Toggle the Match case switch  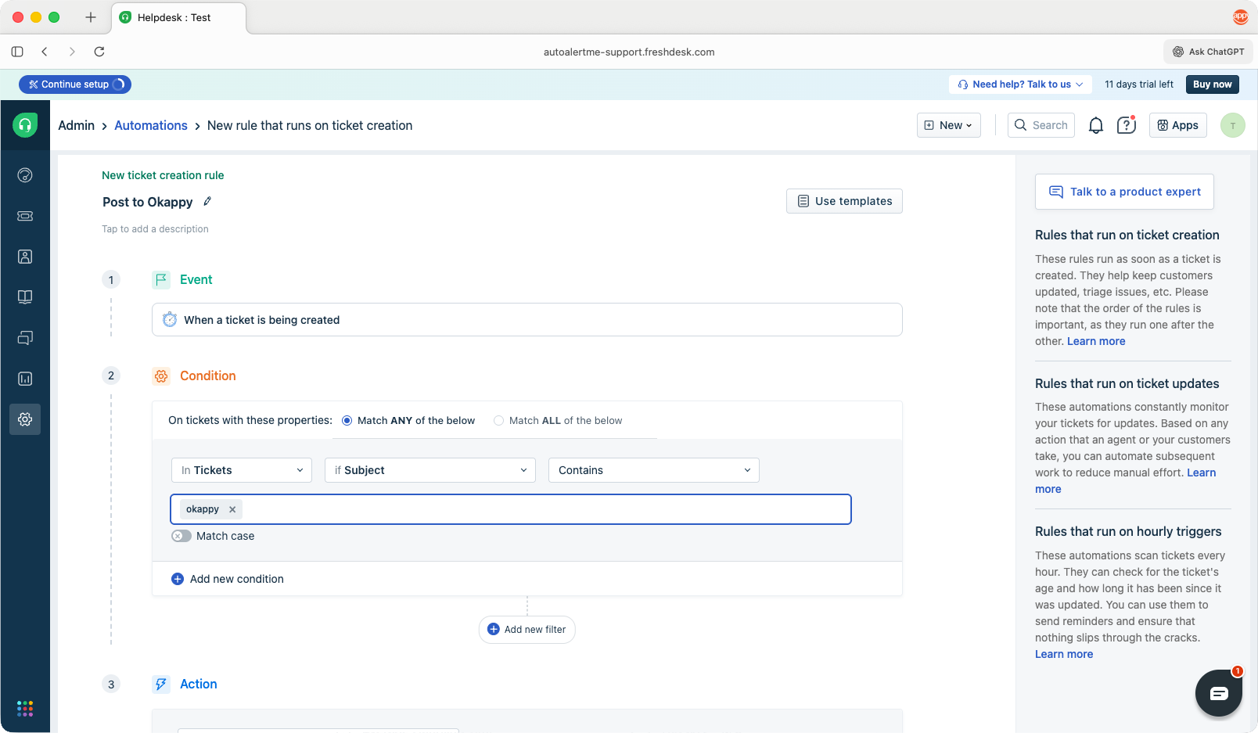point(182,536)
